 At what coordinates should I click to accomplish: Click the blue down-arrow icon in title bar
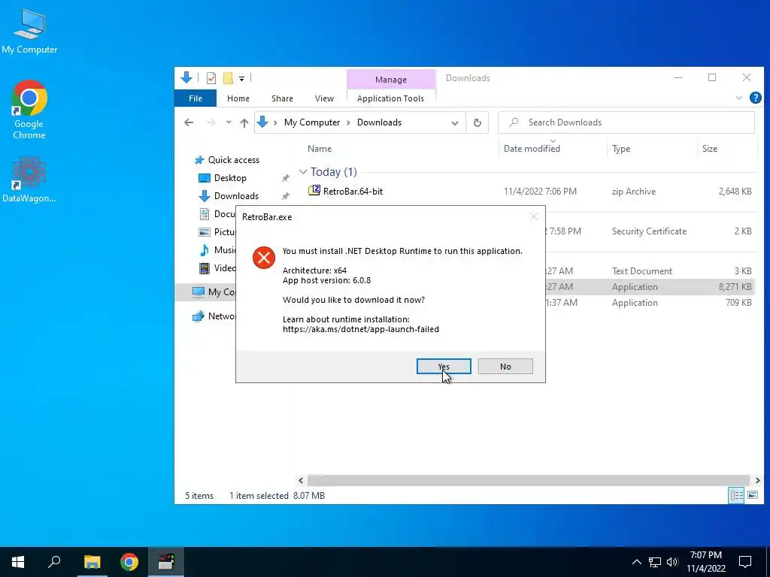[186, 77]
